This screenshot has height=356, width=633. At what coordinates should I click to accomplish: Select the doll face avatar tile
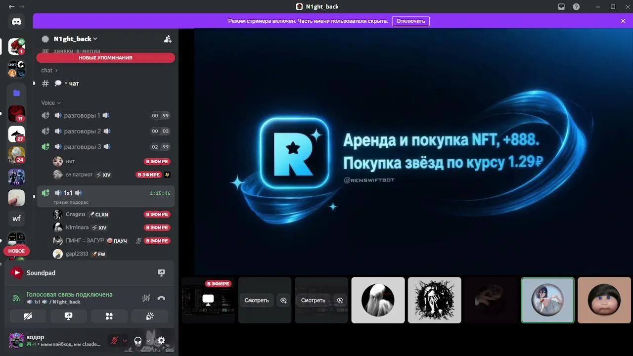point(604,300)
